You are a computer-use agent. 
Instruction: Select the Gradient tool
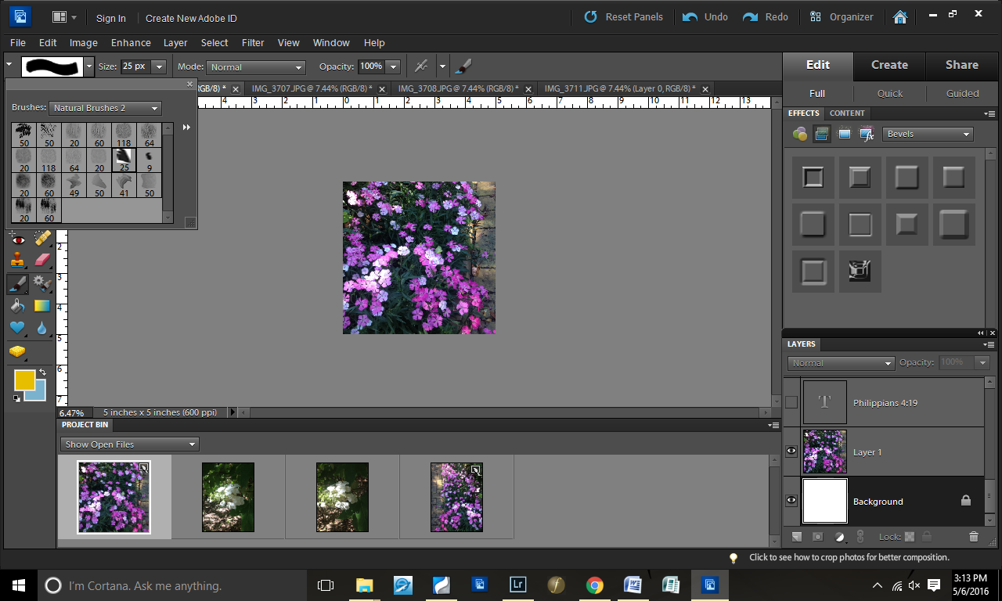[x=42, y=306]
